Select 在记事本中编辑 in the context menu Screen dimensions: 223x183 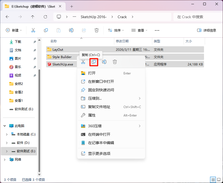pos(111,143)
